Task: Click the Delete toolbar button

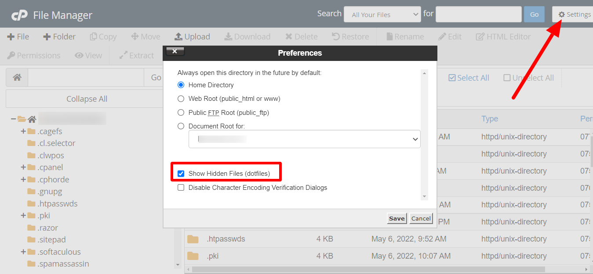Action: [301, 37]
